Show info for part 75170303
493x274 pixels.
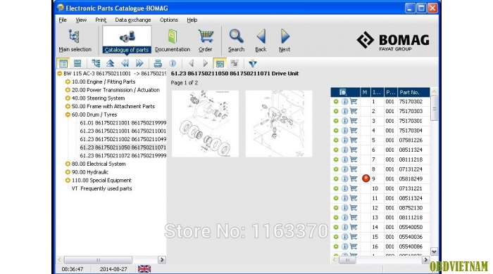[344, 111]
